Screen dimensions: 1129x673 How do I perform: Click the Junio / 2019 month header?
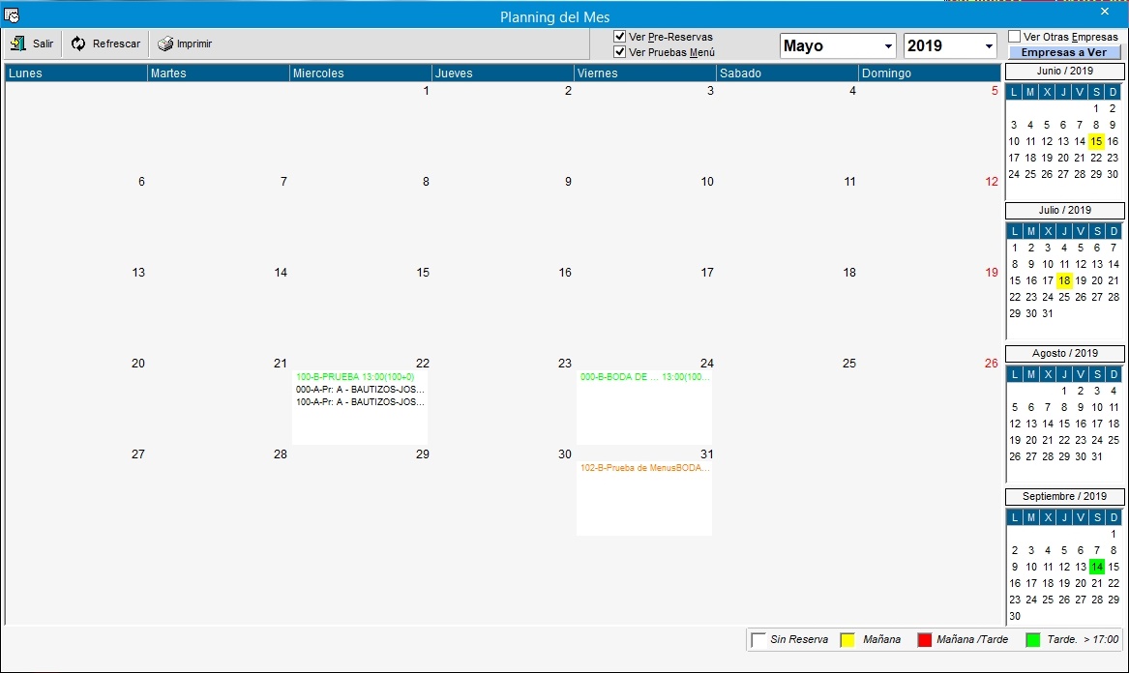[x=1065, y=72]
